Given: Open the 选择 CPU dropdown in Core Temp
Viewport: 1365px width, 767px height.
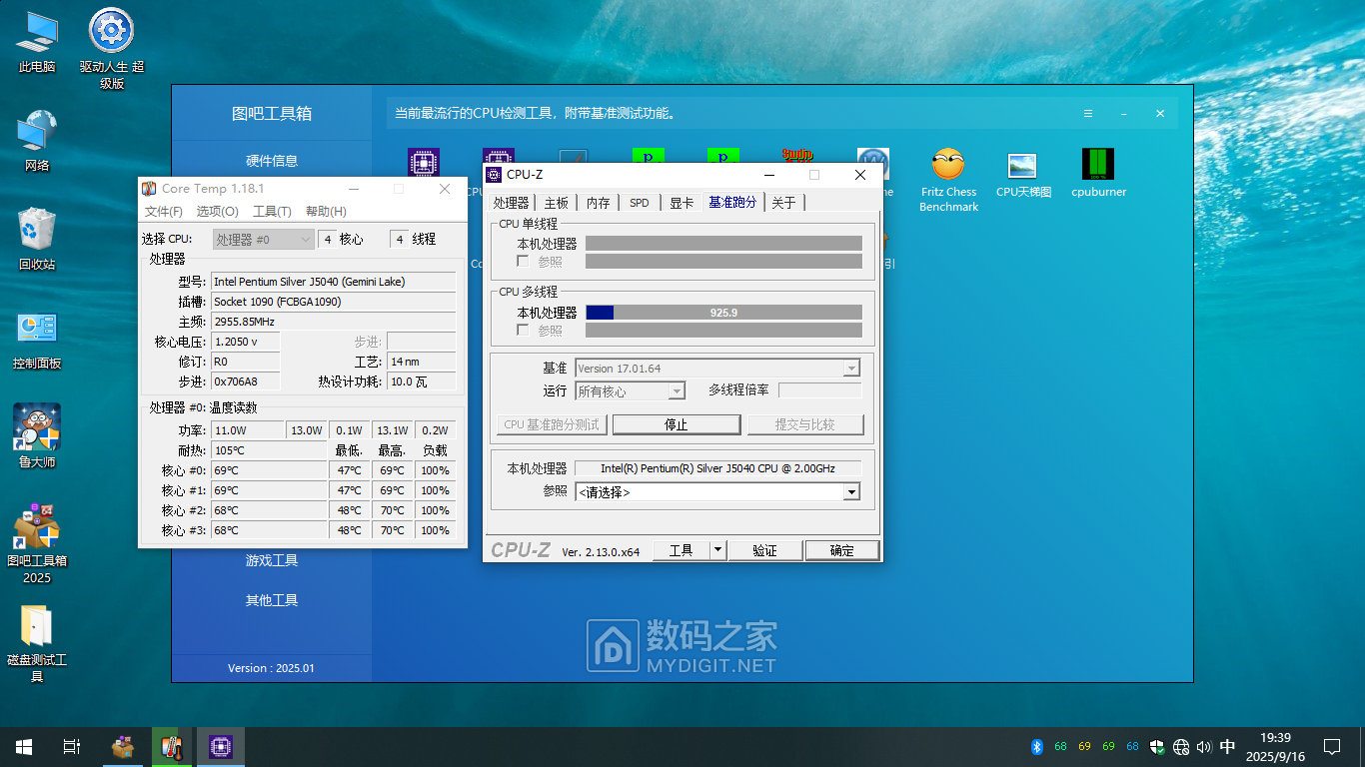Looking at the screenshot, I should pyautogui.click(x=264, y=240).
